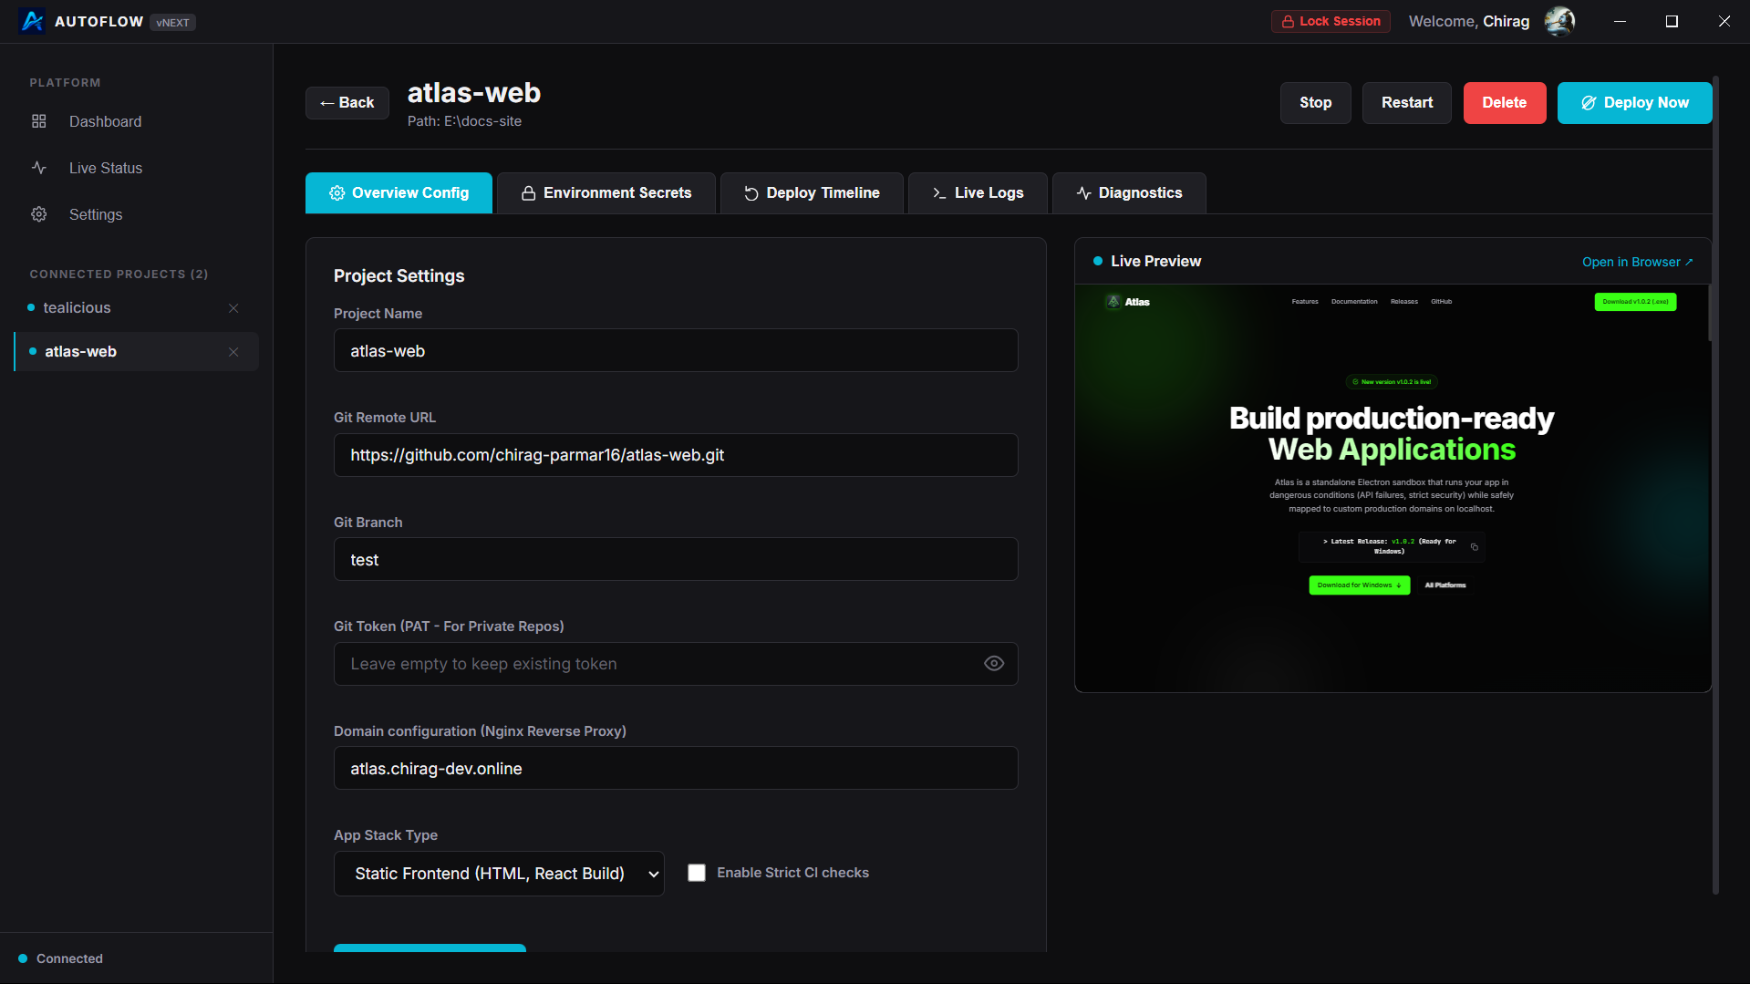The height and width of the screenshot is (984, 1750).
Task: Click Releases link in preview nav
Action: (x=1404, y=302)
